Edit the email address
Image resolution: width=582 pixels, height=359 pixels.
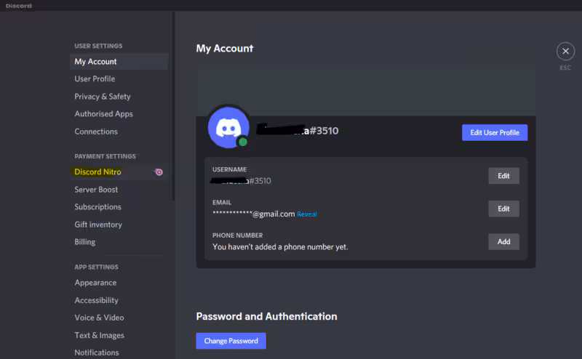(x=503, y=209)
